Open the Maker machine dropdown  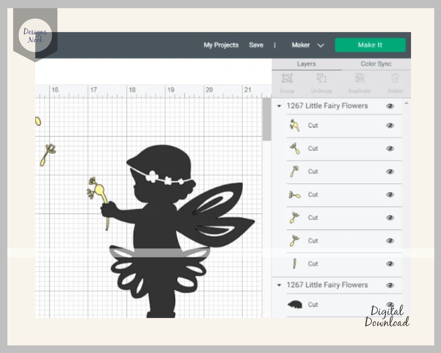320,46
